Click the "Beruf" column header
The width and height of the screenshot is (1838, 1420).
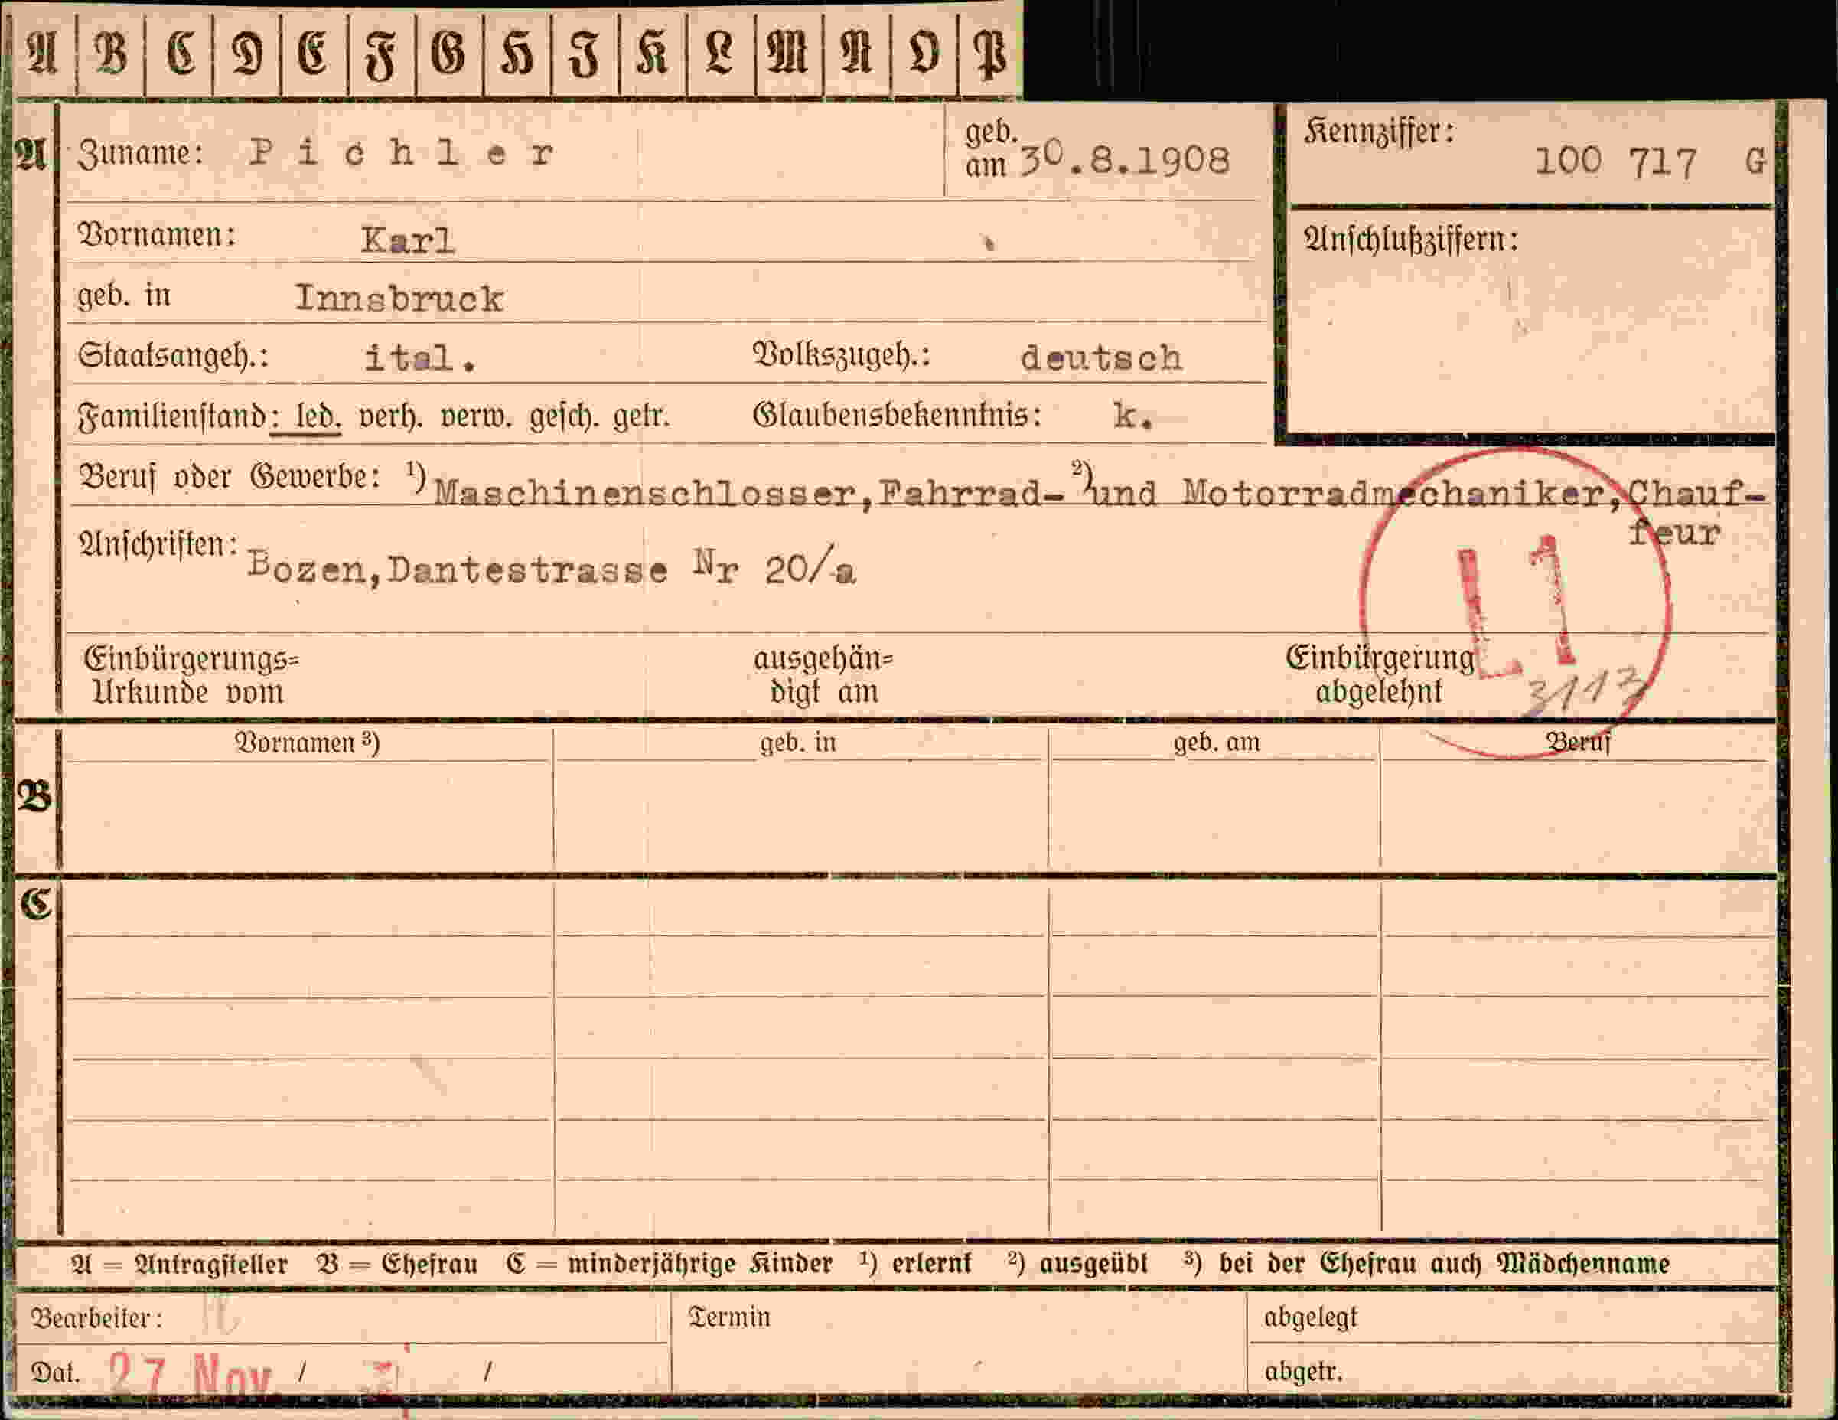tap(1579, 743)
